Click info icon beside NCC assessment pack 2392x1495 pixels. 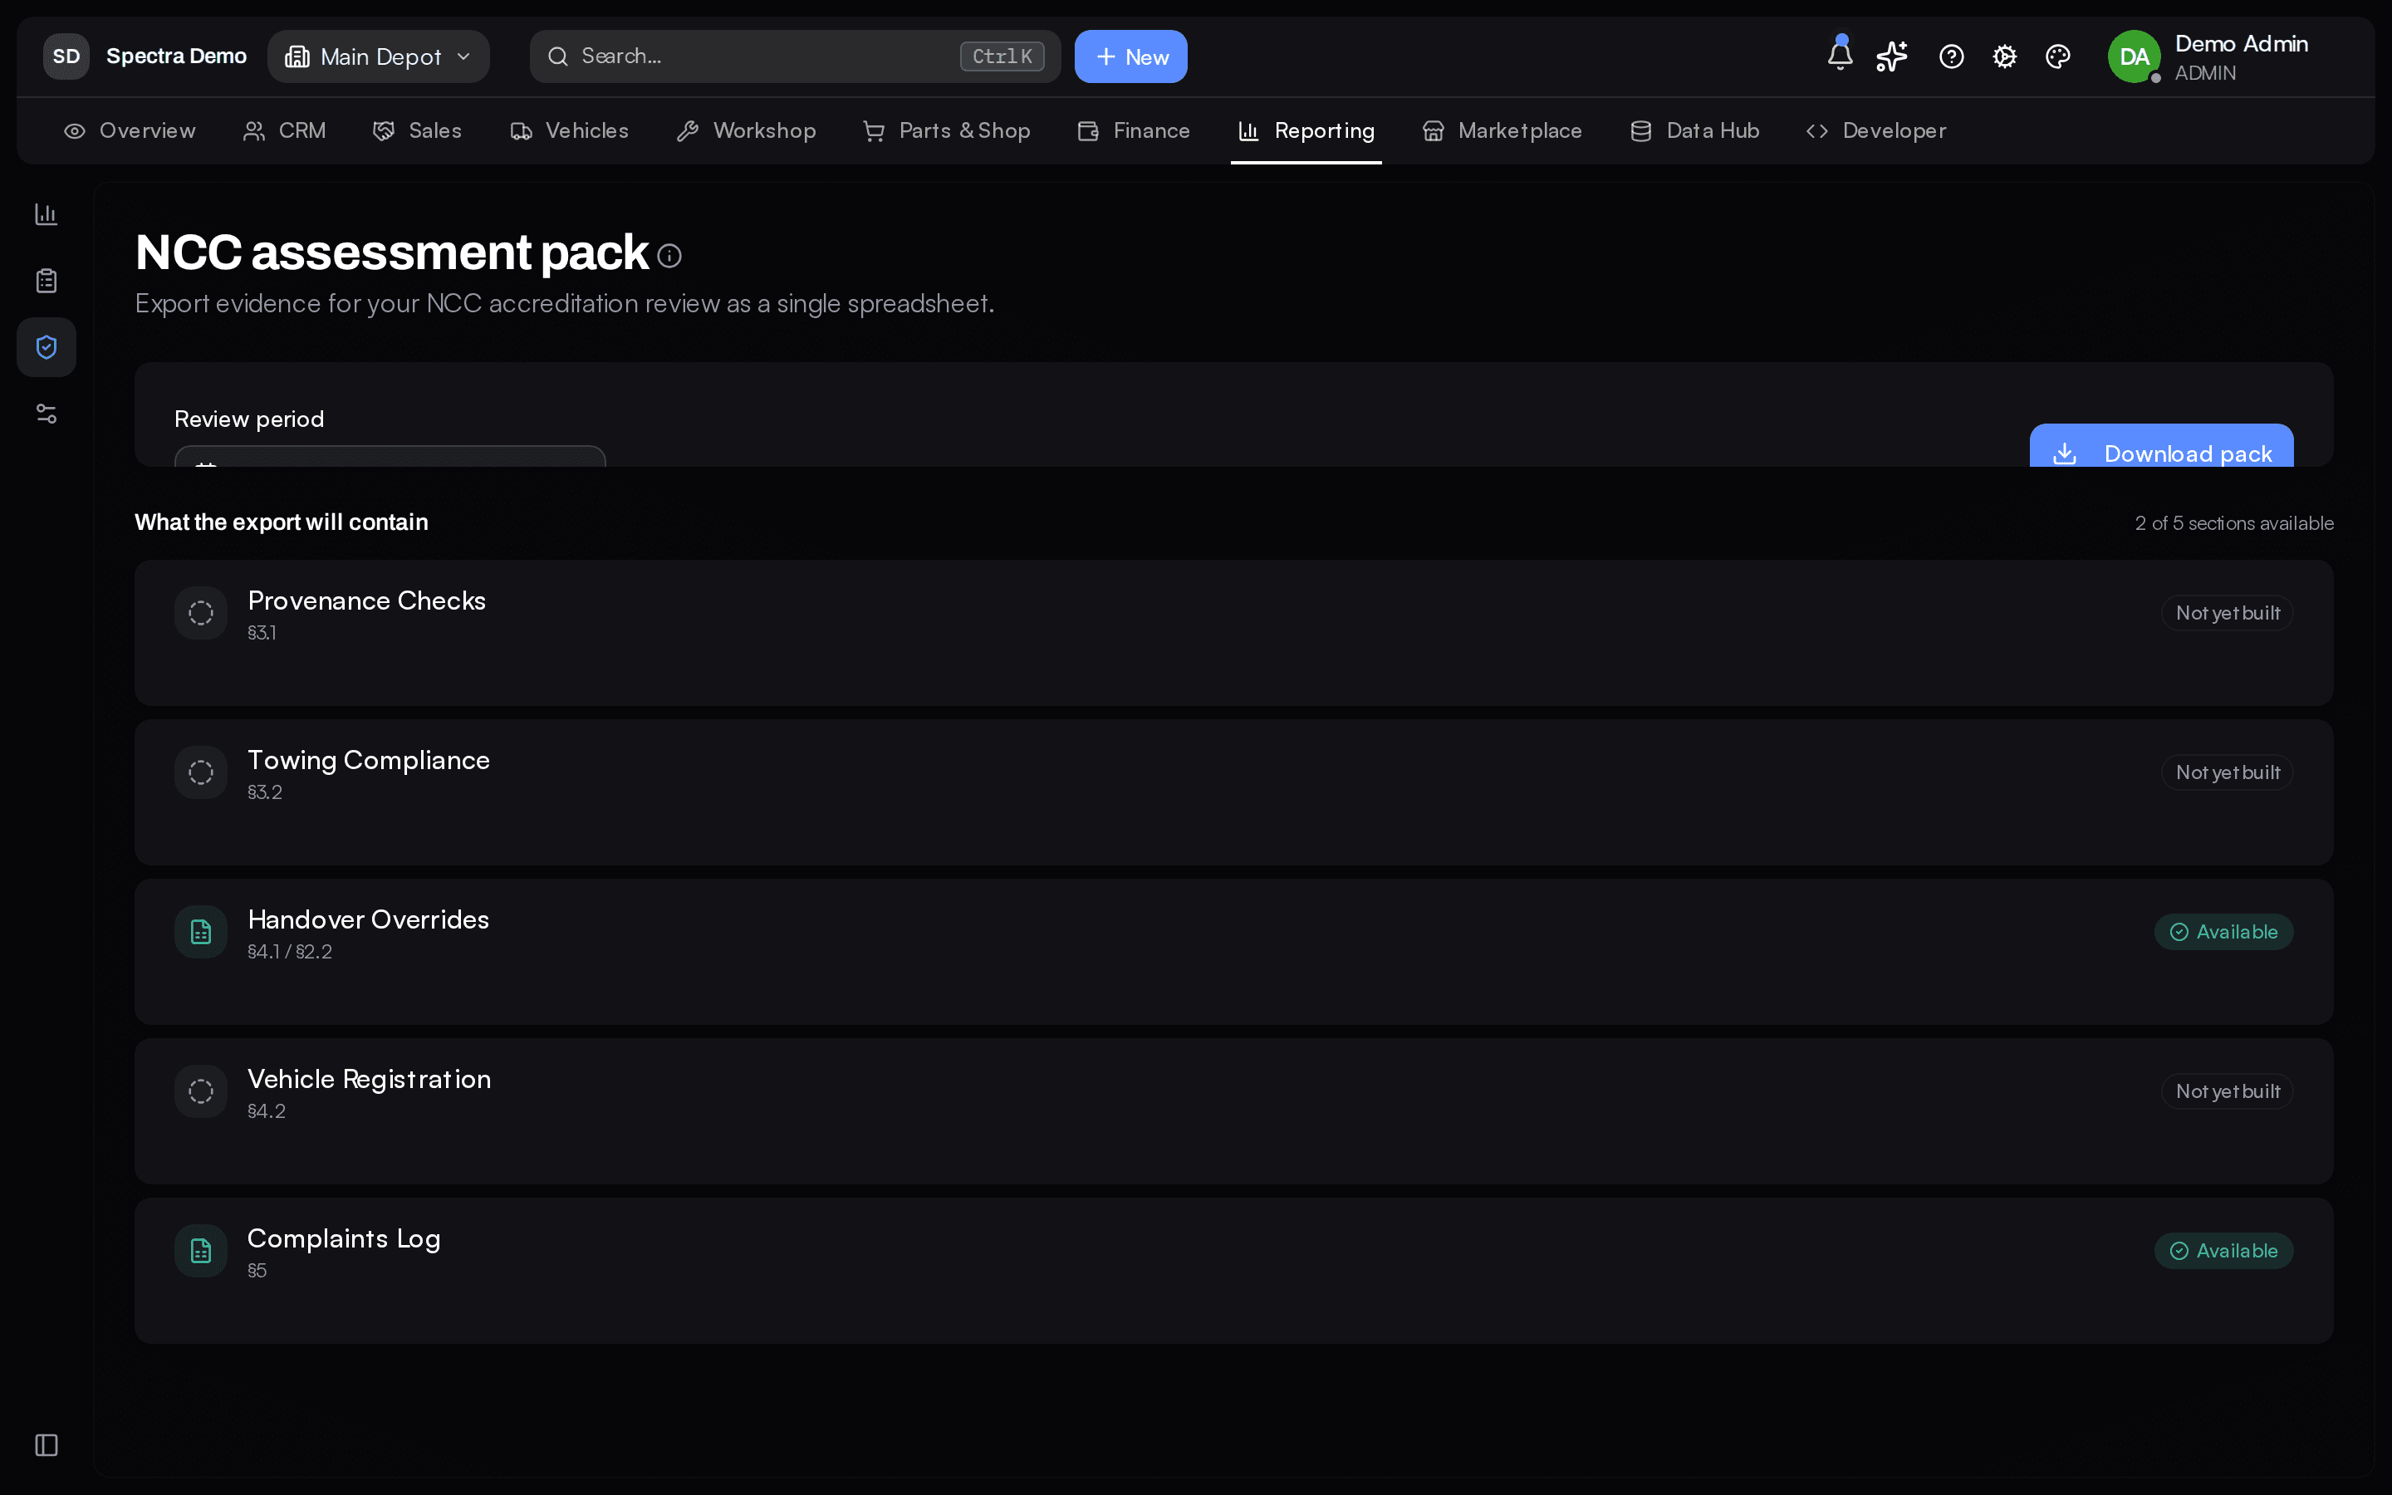(669, 256)
